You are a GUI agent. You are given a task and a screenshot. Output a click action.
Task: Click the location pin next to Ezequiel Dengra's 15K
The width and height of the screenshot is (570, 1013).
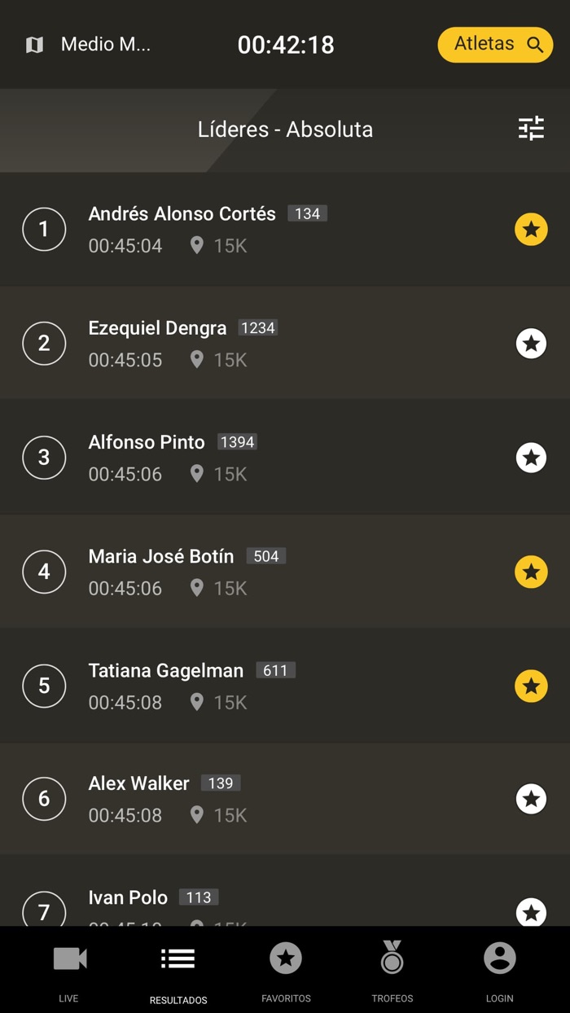tap(196, 359)
